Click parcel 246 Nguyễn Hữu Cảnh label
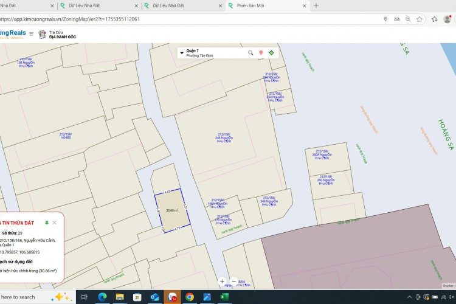The image size is (456, 304). click(x=224, y=138)
